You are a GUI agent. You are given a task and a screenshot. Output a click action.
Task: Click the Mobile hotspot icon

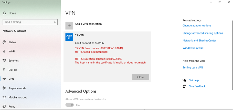pos(4,97)
